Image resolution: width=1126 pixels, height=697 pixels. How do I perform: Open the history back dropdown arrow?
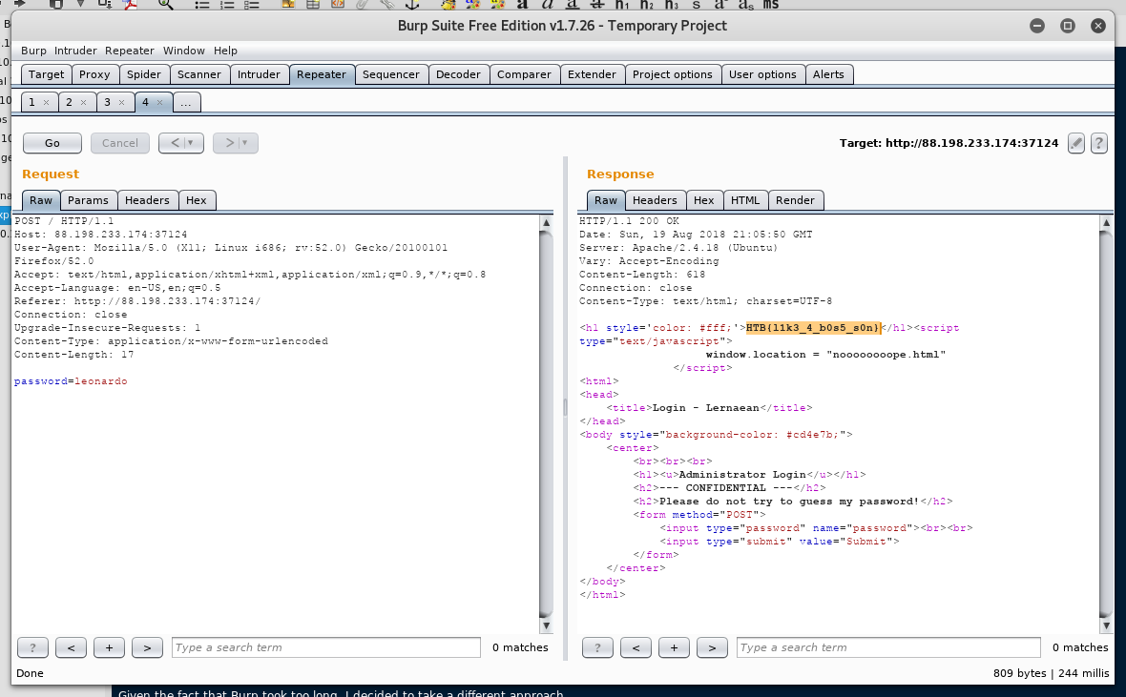click(192, 143)
